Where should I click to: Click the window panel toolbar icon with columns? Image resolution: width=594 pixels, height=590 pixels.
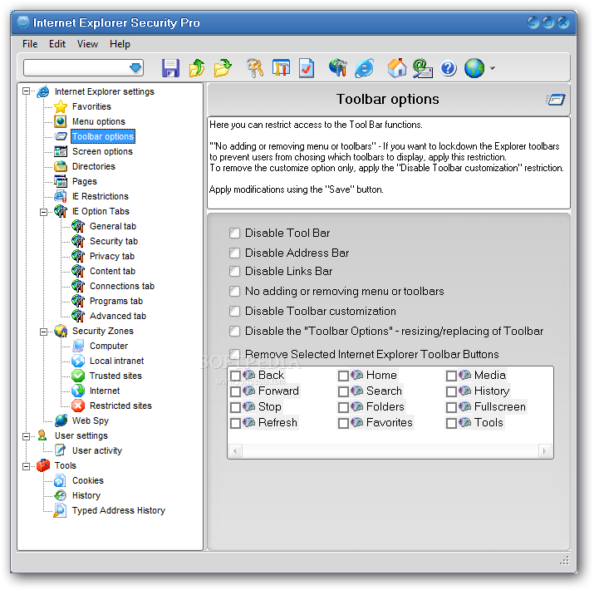click(281, 68)
